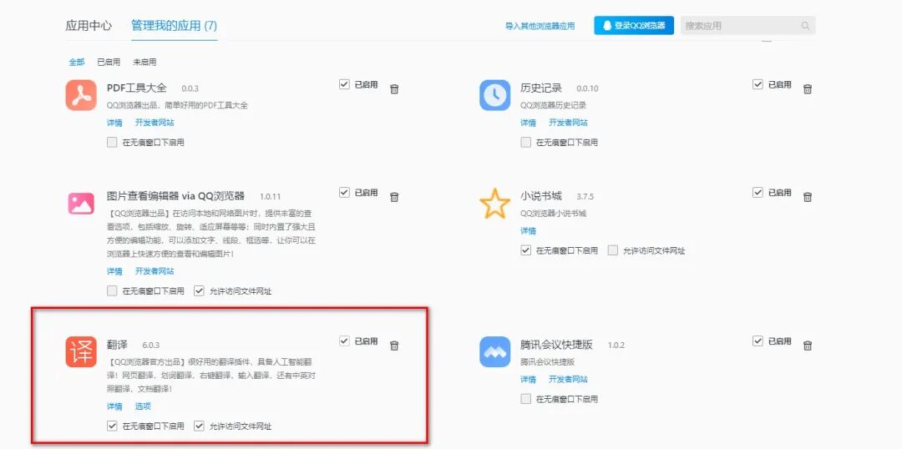Uncheck 允许访问文件网址 for 翻译
The height and width of the screenshot is (449, 902).
coord(199,426)
